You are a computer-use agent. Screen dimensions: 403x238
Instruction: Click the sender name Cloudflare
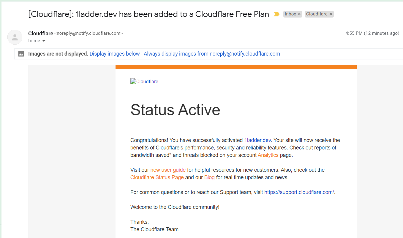41,34
